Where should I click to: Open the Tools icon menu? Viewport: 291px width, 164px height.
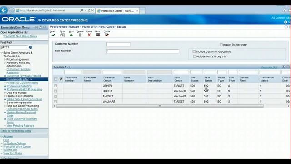click(107, 35)
